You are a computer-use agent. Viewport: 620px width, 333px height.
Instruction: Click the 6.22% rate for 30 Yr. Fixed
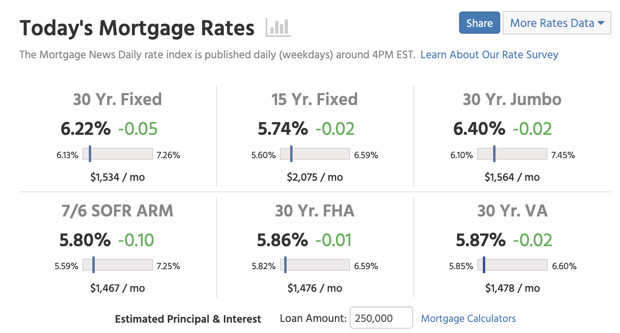[86, 129]
